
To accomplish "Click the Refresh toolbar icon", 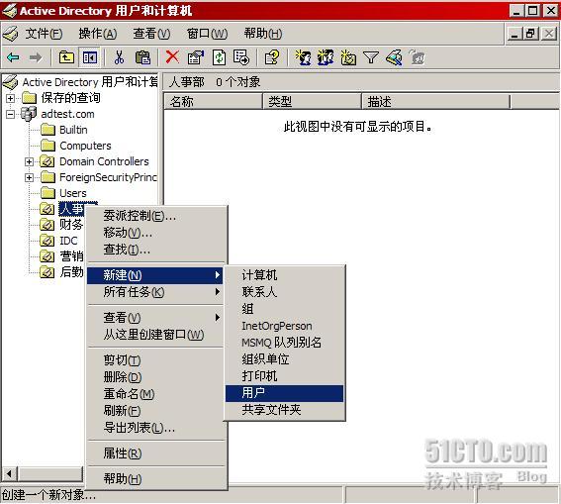I will pos(219,57).
